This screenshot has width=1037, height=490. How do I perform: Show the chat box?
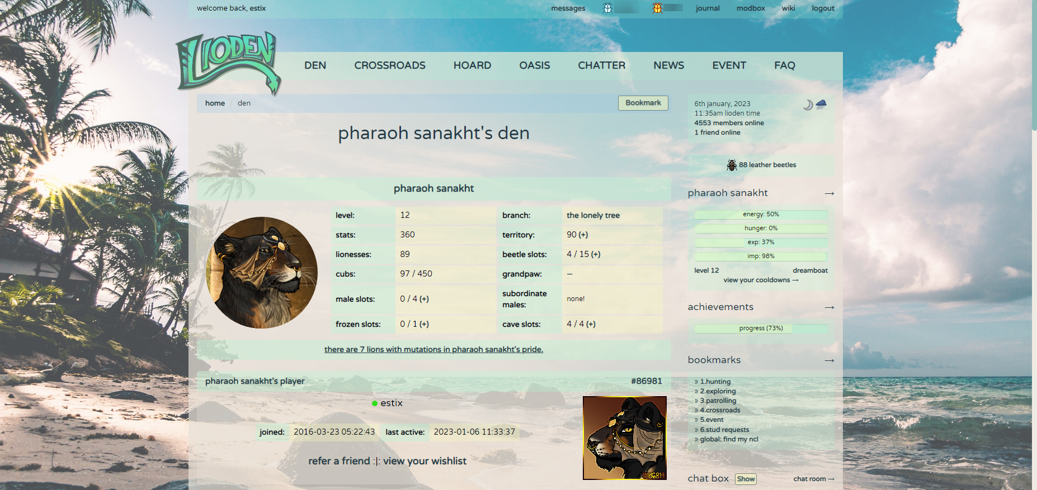[746, 479]
